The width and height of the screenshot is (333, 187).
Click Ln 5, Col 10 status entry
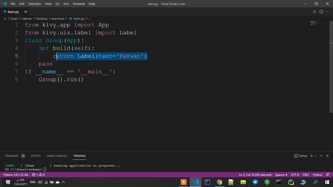click(x=255, y=175)
